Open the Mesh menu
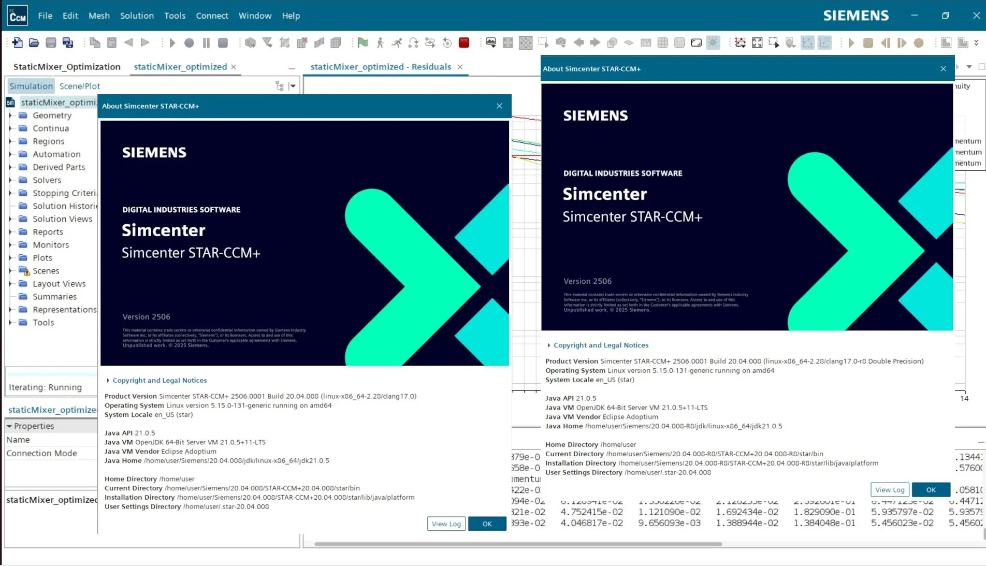This screenshot has height=566, width=986. click(99, 16)
